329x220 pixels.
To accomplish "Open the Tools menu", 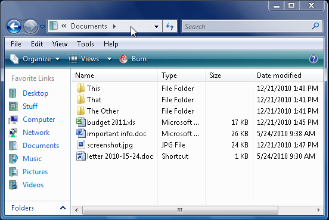I will [x=85, y=44].
